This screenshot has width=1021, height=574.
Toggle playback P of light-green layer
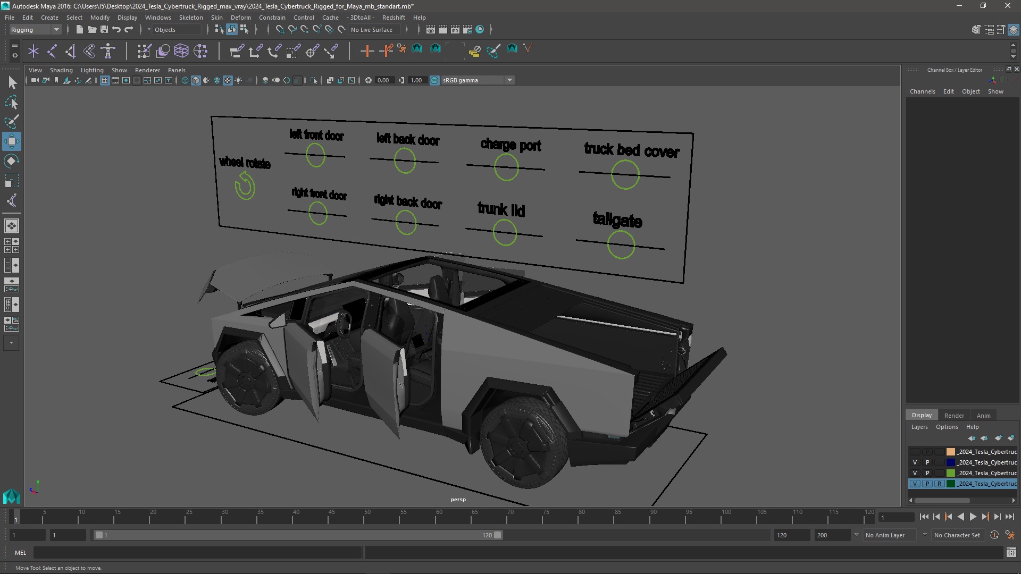tap(927, 473)
